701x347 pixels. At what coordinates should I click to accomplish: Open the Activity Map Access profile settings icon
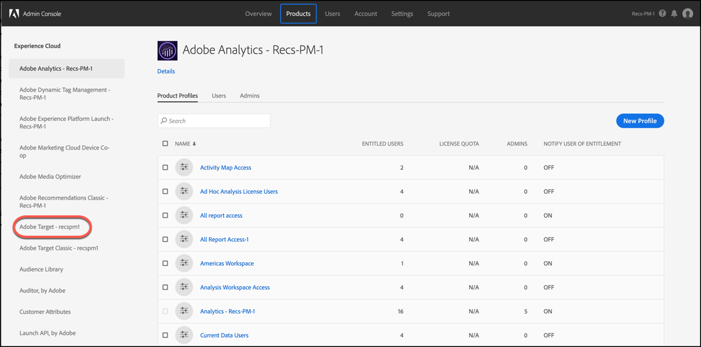(x=184, y=167)
